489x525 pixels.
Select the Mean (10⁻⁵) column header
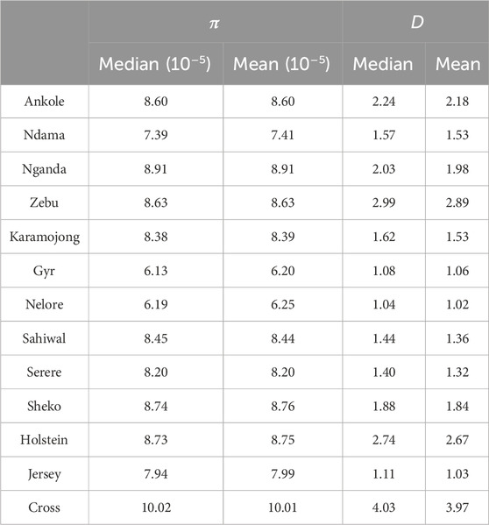coord(282,64)
